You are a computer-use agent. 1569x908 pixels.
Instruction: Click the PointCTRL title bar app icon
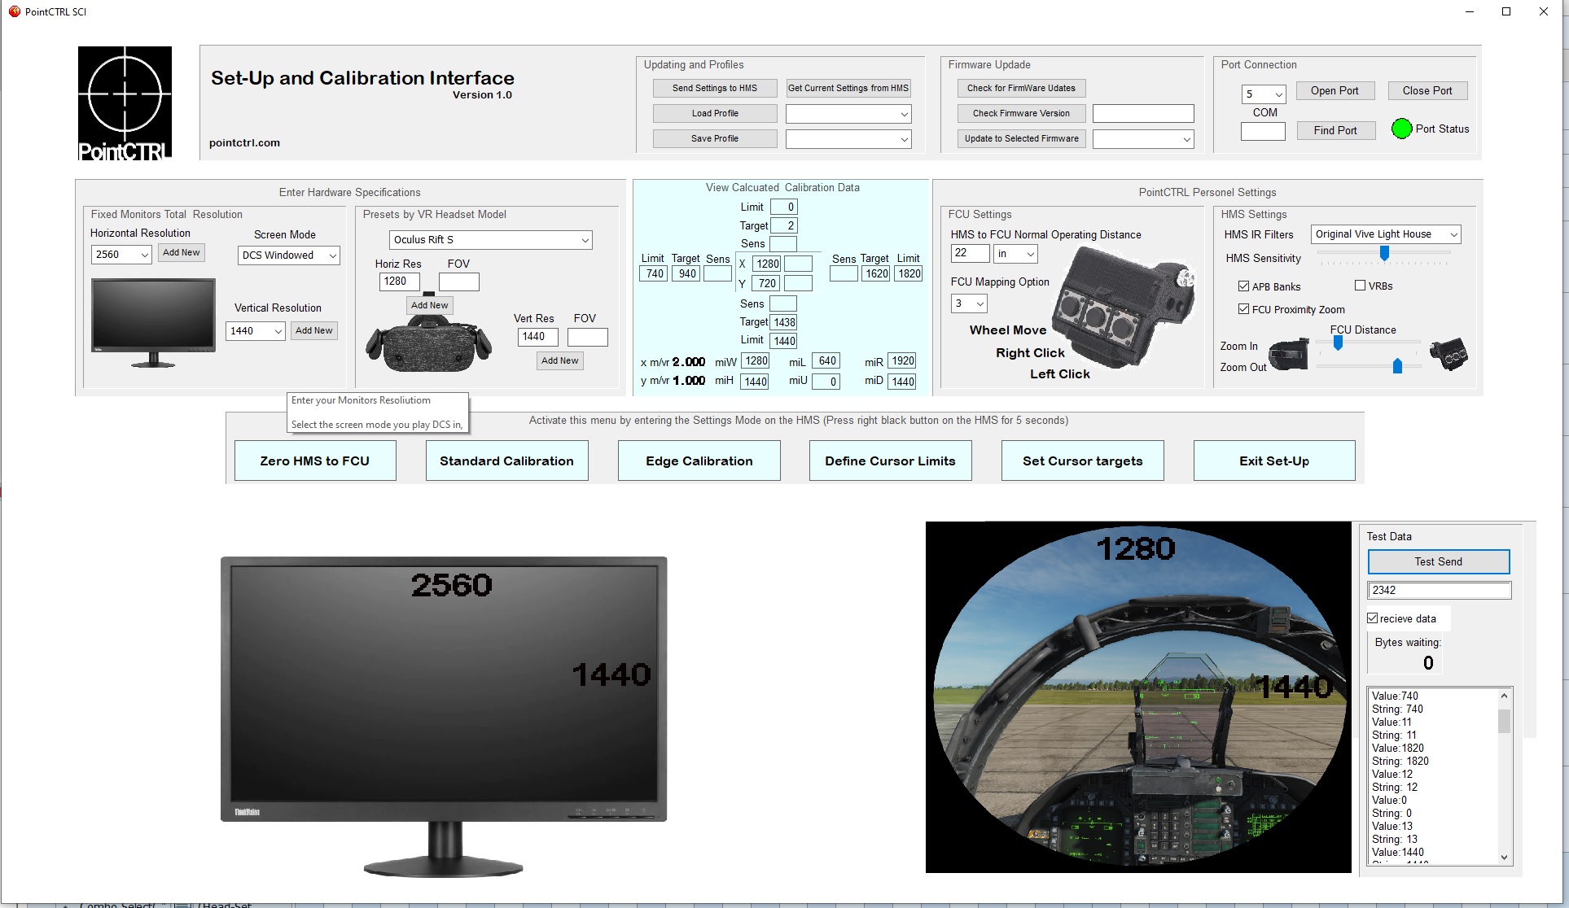pos(14,11)
